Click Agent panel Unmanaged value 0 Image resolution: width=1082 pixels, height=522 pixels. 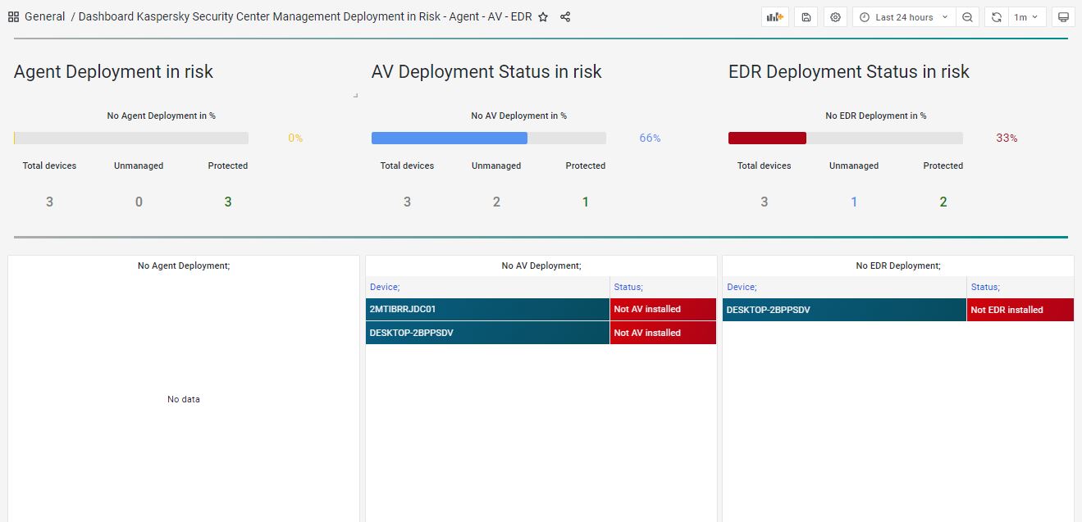139,202
